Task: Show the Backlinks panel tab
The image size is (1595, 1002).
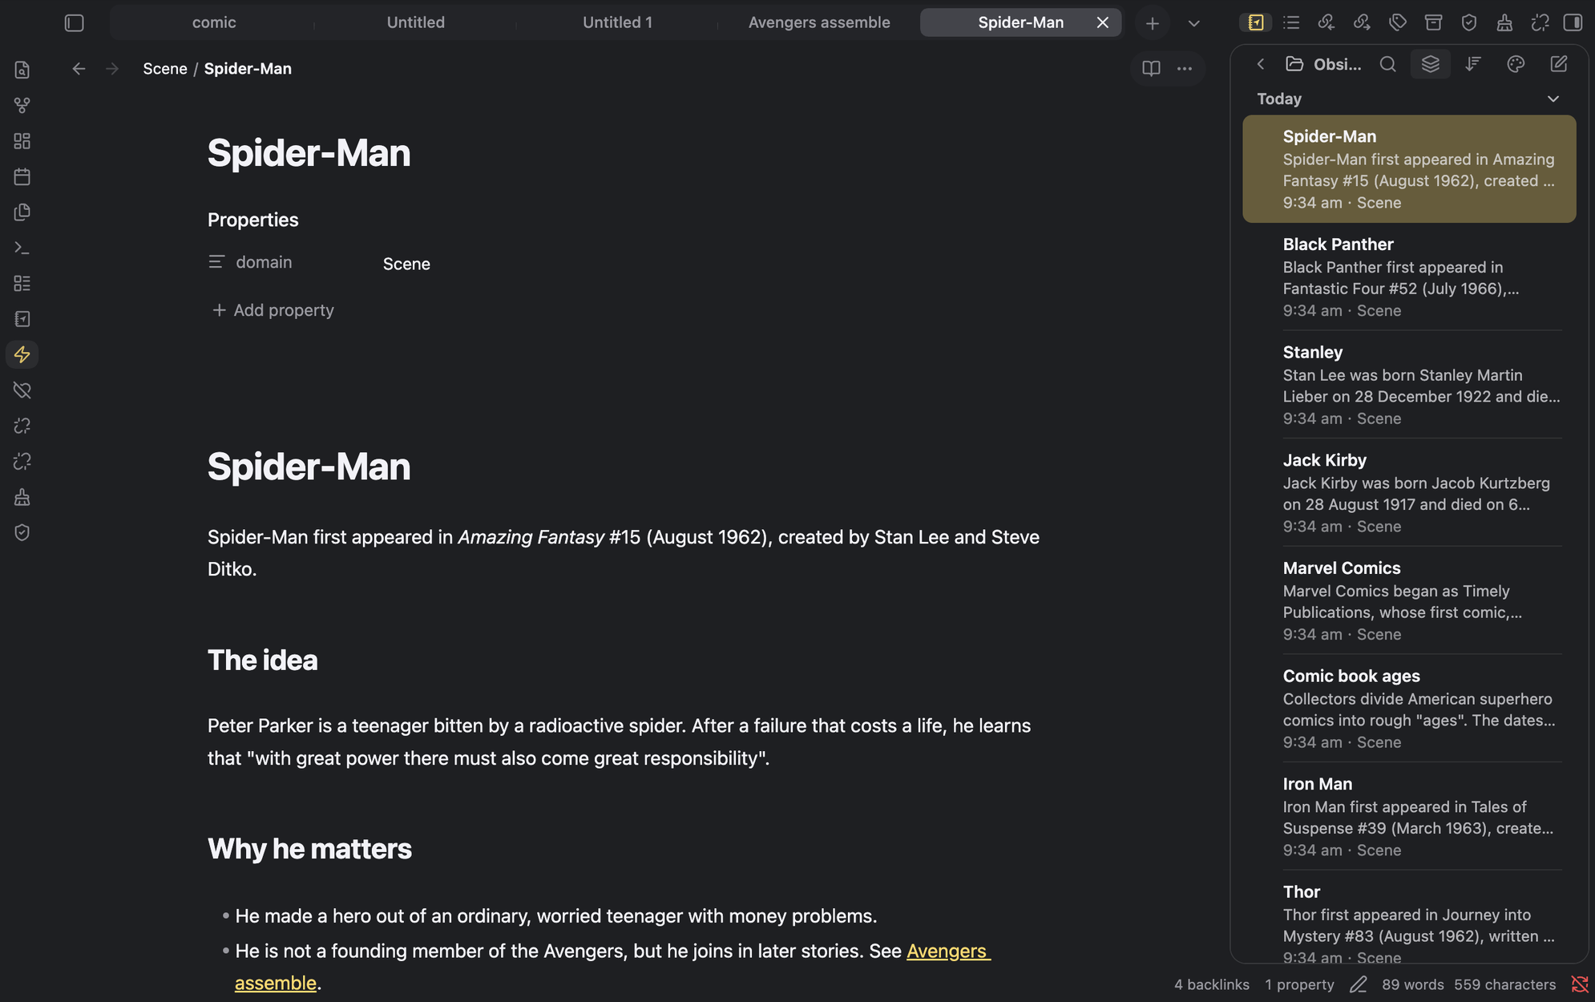Action: (x=1326, y=22)
